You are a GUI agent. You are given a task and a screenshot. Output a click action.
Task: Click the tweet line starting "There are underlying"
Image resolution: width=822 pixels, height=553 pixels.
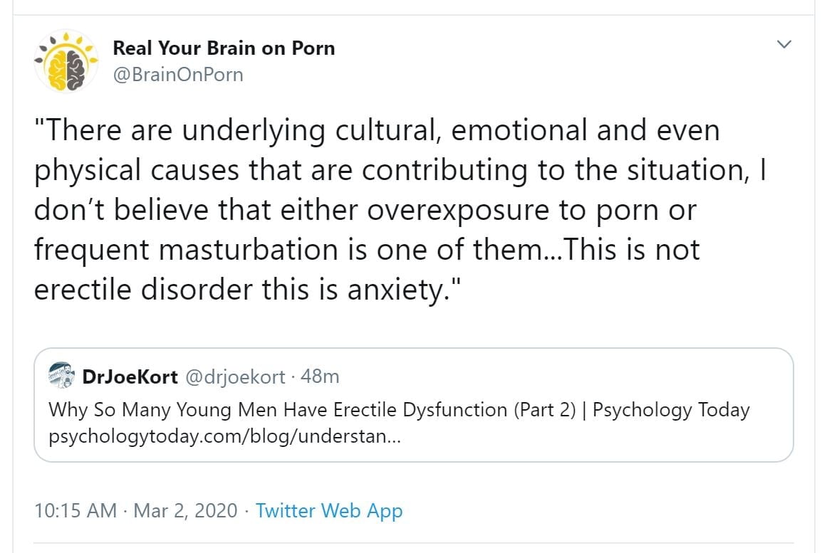point(378,131)
